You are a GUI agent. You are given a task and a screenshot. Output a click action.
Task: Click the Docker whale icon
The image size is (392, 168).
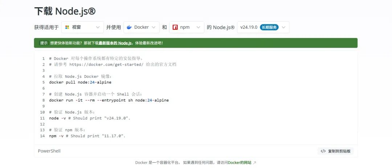[x=129, y=27]
